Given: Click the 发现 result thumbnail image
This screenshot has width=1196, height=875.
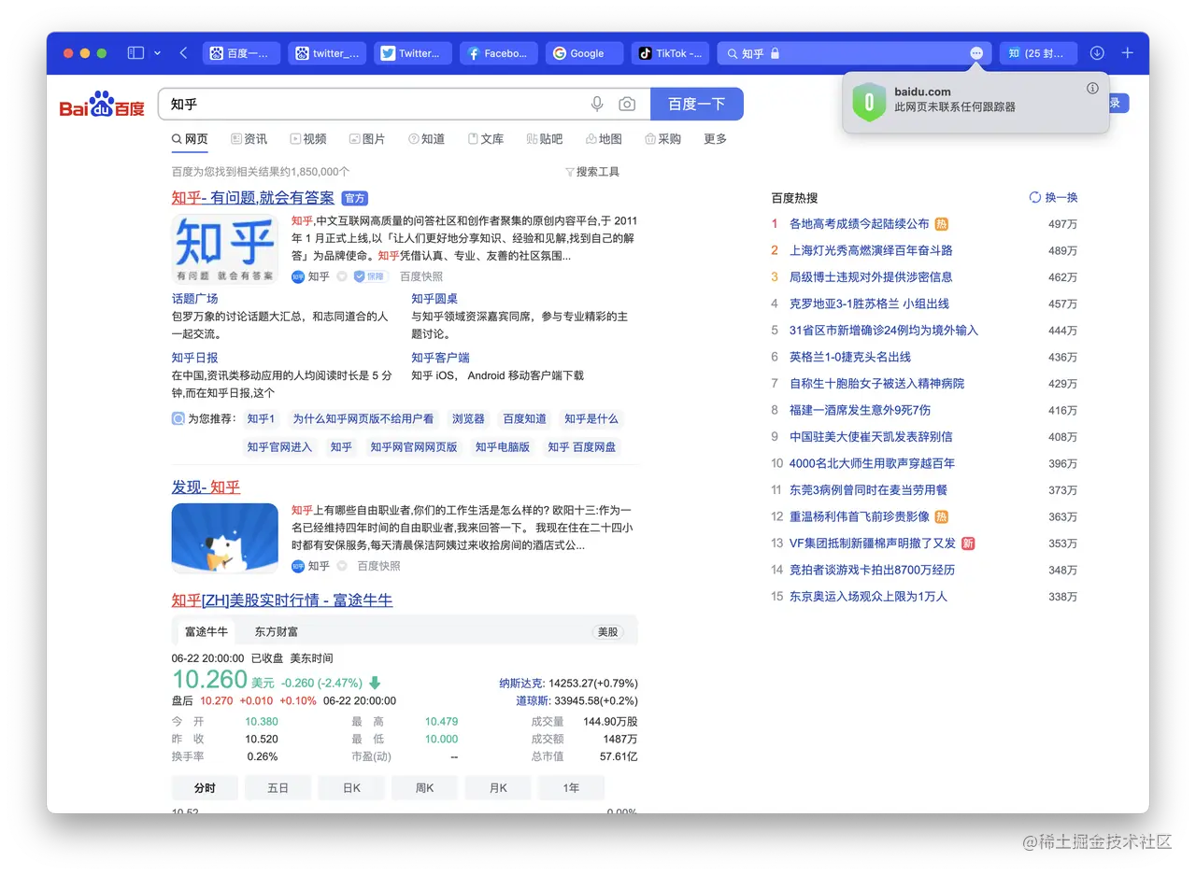Looking at the screenshot, I should (x=225, y=538).
